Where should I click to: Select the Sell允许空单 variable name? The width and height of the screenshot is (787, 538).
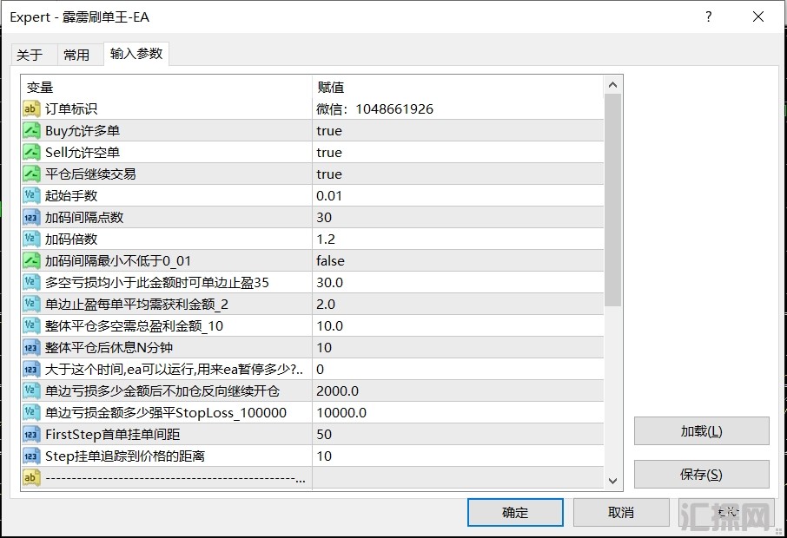83,153
